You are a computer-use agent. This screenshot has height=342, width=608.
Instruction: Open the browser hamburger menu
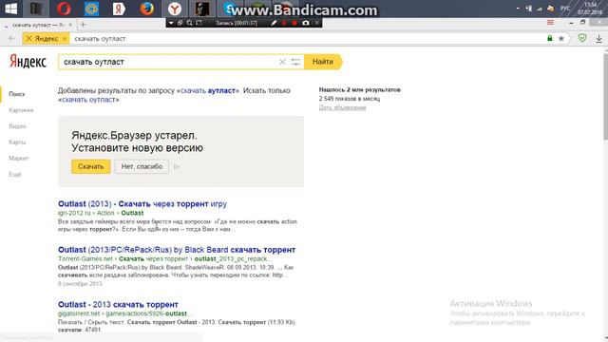550,23
